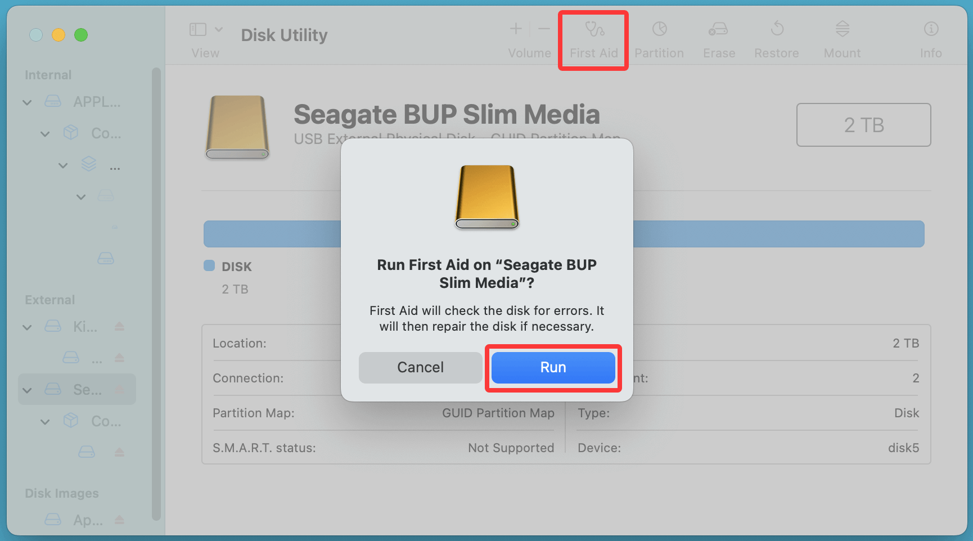Eject the Ap... disk image

click(119, 520)
